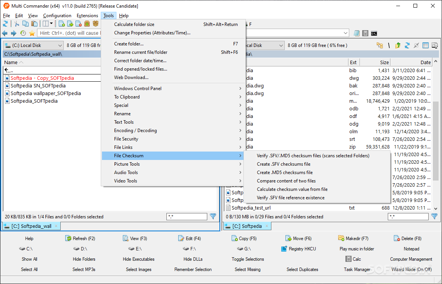This screenshot has height=284, width=442.
Task: Go back with the blue left arrow
Action: tap(5, 33)
